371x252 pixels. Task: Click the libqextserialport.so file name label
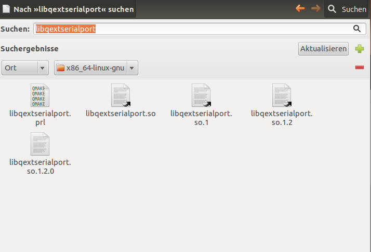[x=121, y=114]
